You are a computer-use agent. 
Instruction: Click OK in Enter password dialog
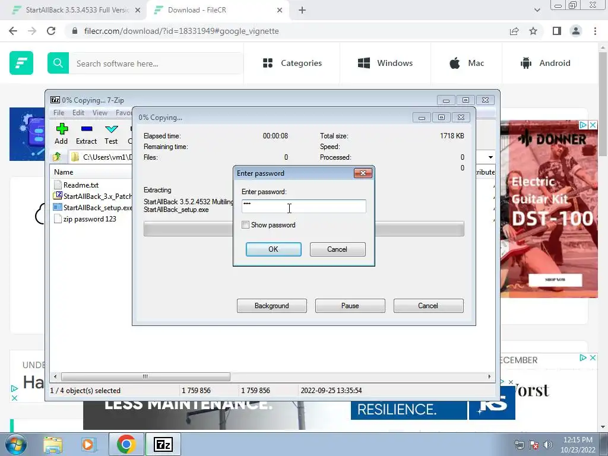point(273,249)
